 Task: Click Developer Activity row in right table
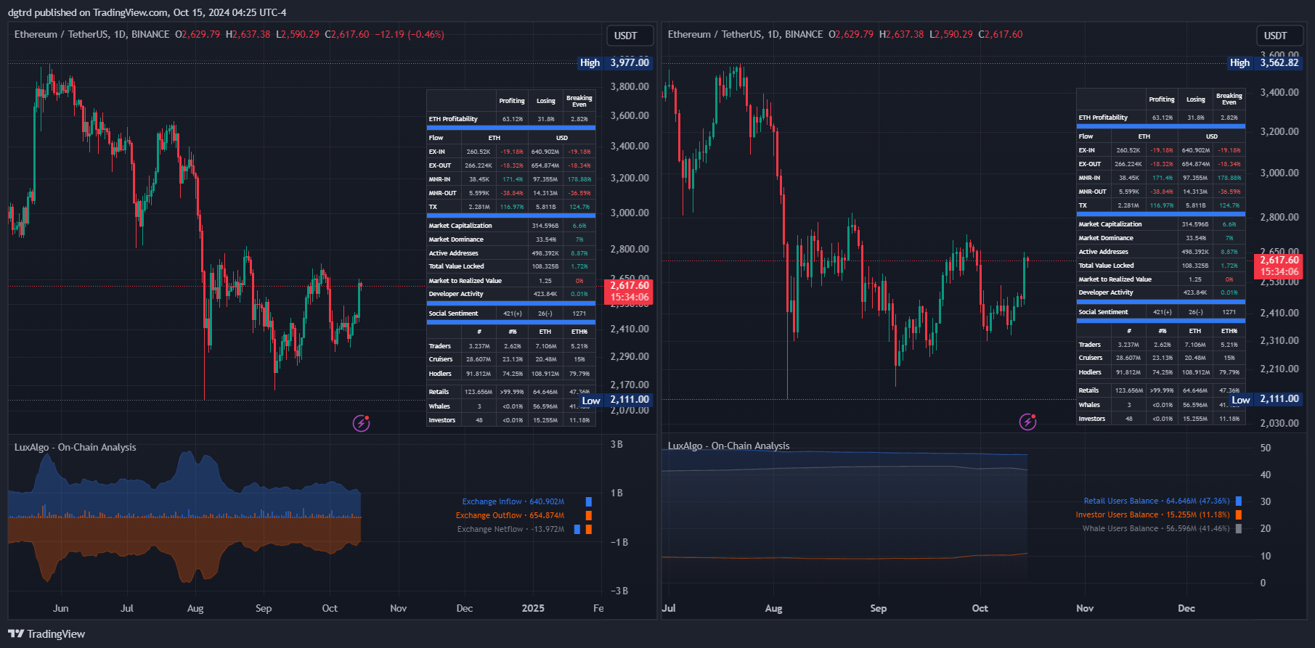[1161, 292]
